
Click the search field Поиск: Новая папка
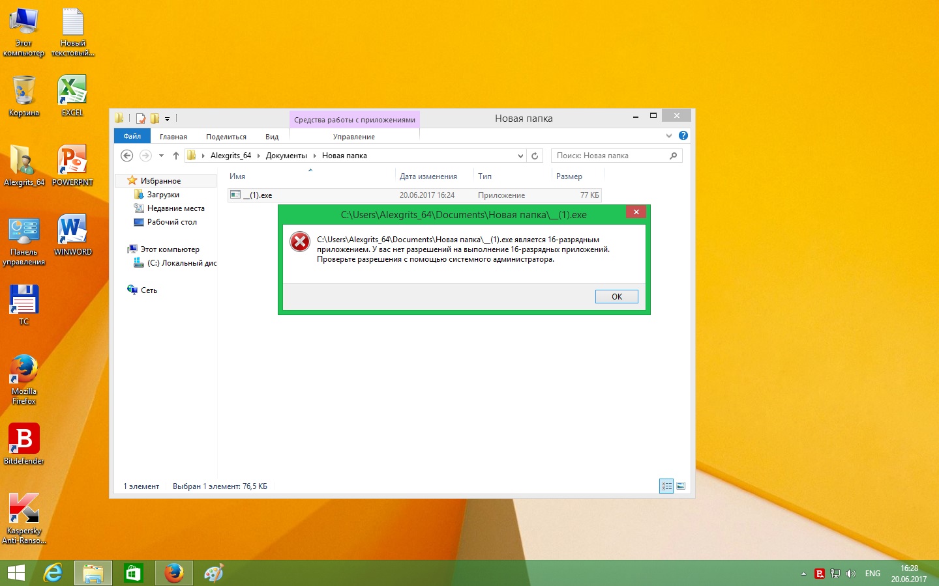pyautogui.click(x=610, y=156)
